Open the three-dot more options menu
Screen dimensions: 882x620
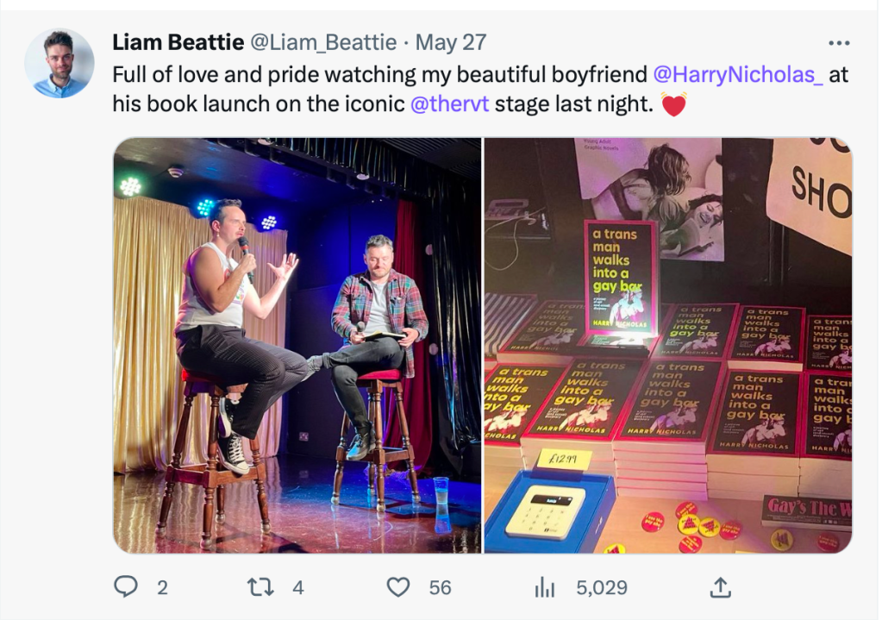coord(838,43)
